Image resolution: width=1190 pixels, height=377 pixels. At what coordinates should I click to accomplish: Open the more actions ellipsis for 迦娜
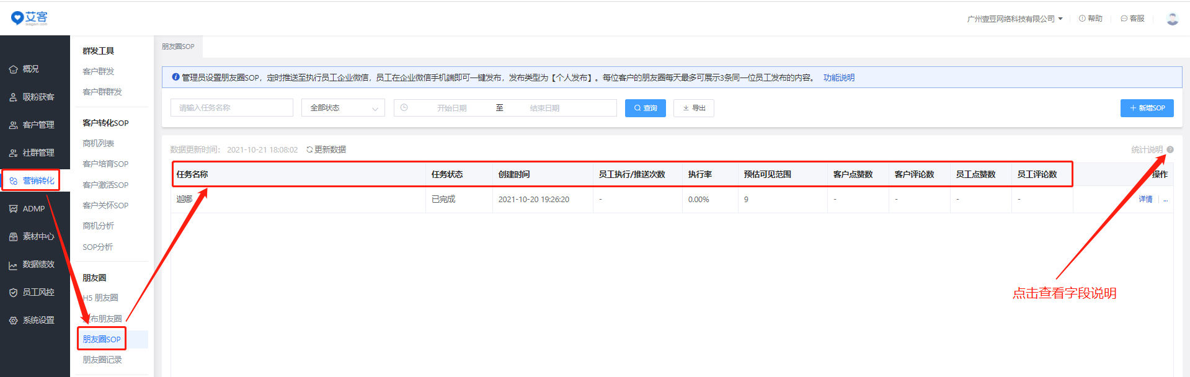click(1165, 200)
